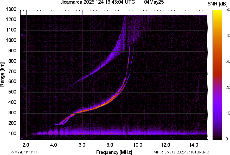Click the range tick label '700'
Viewport: 230px width, 155px height.
[12, 71]
